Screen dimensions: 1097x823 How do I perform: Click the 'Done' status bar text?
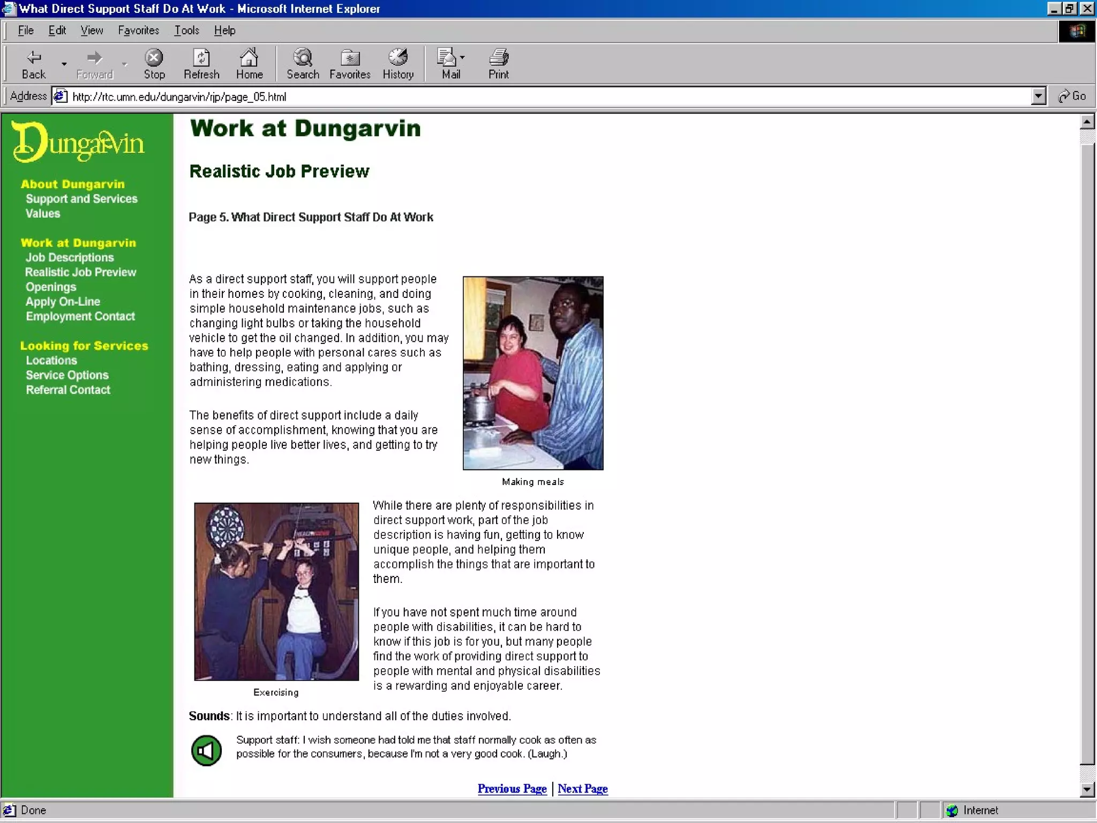click(33, 810)
